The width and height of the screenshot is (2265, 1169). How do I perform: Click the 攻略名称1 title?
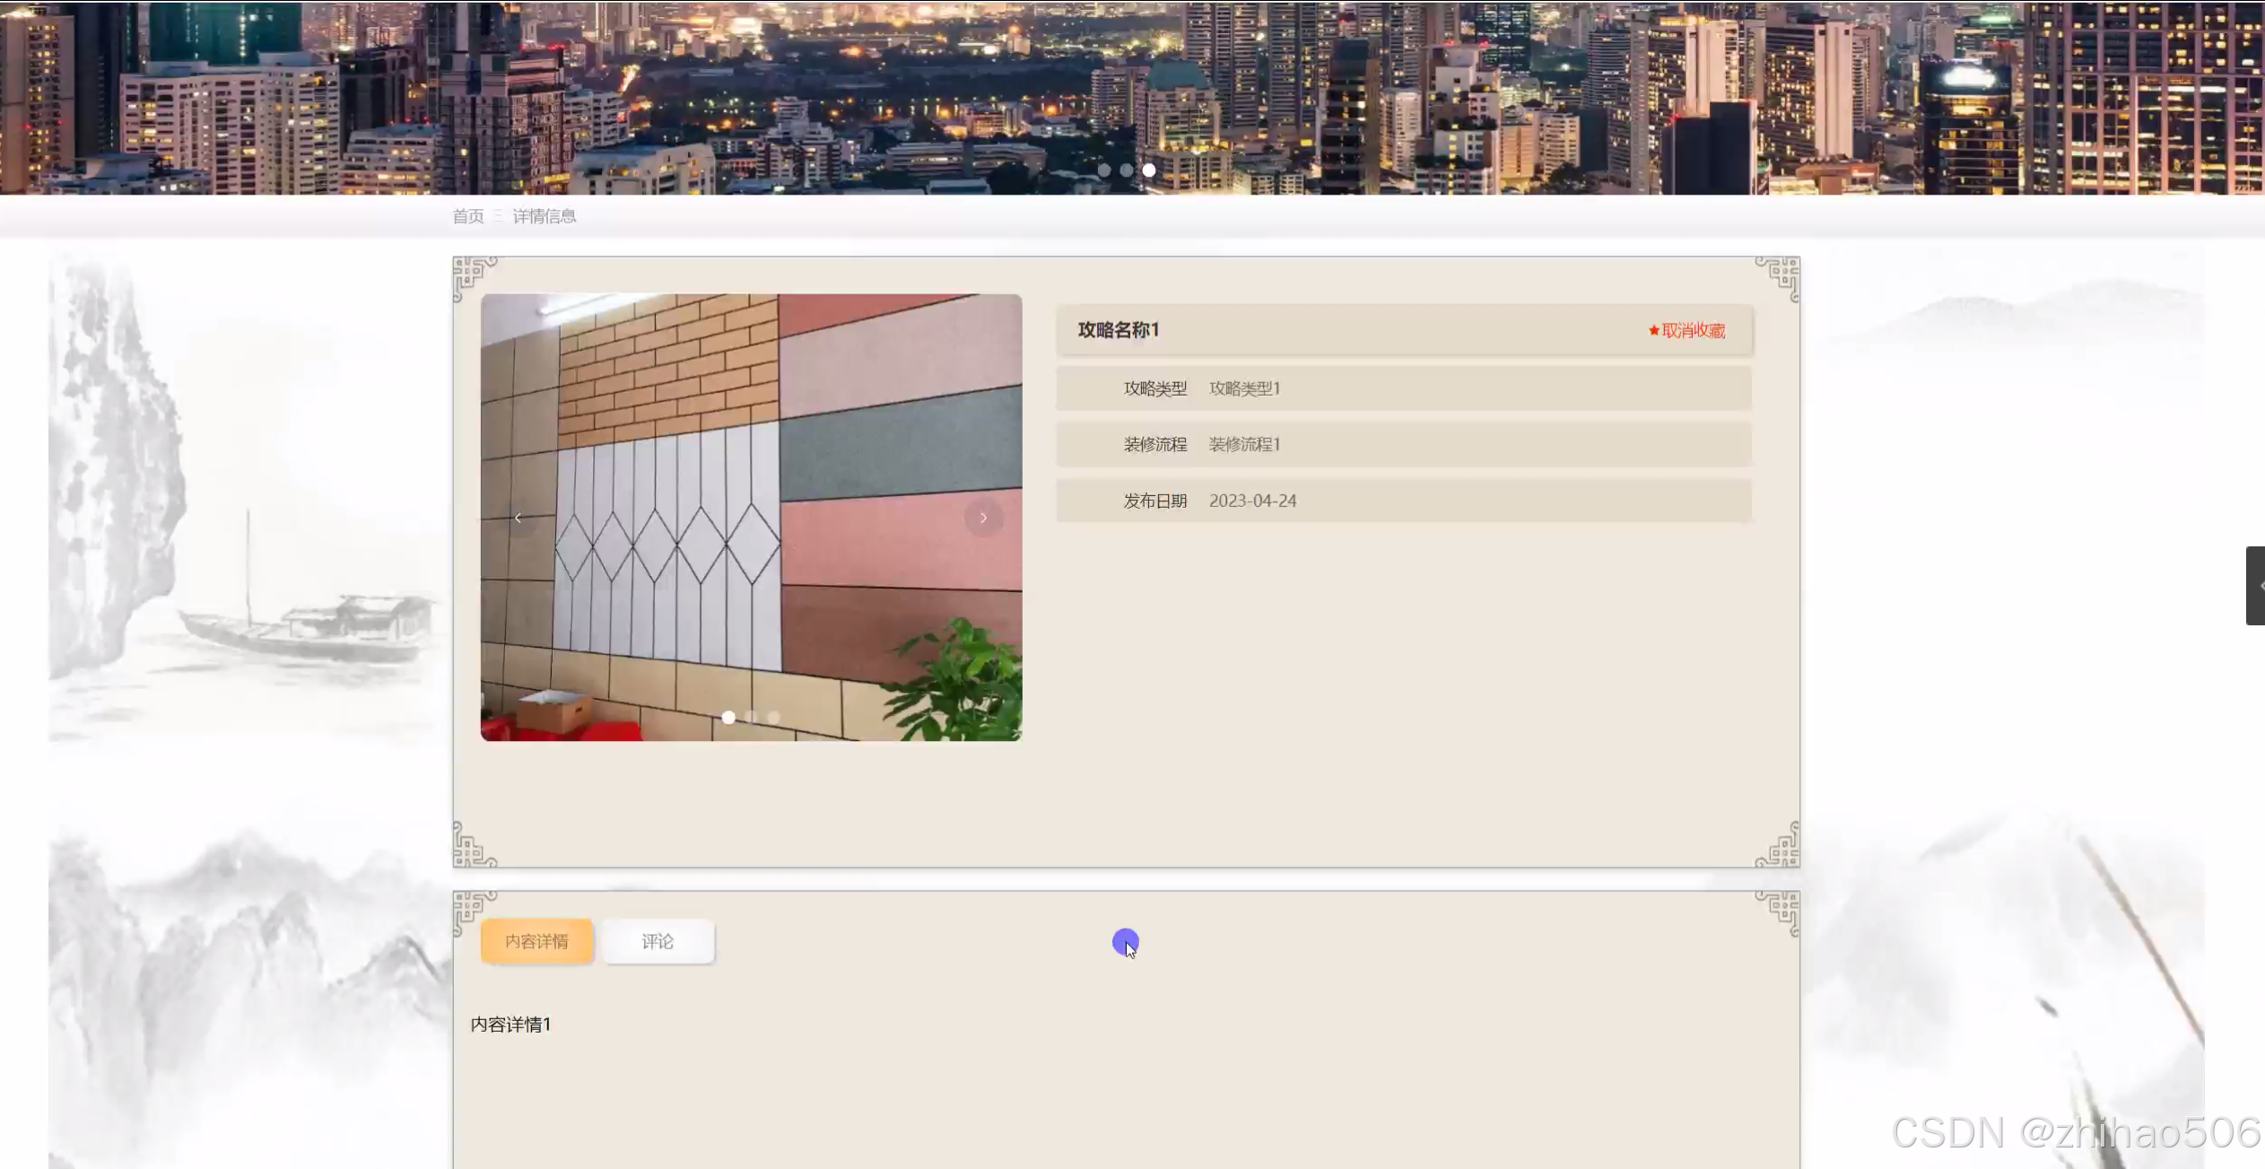pyautogui.click(x=1119, y=330)
